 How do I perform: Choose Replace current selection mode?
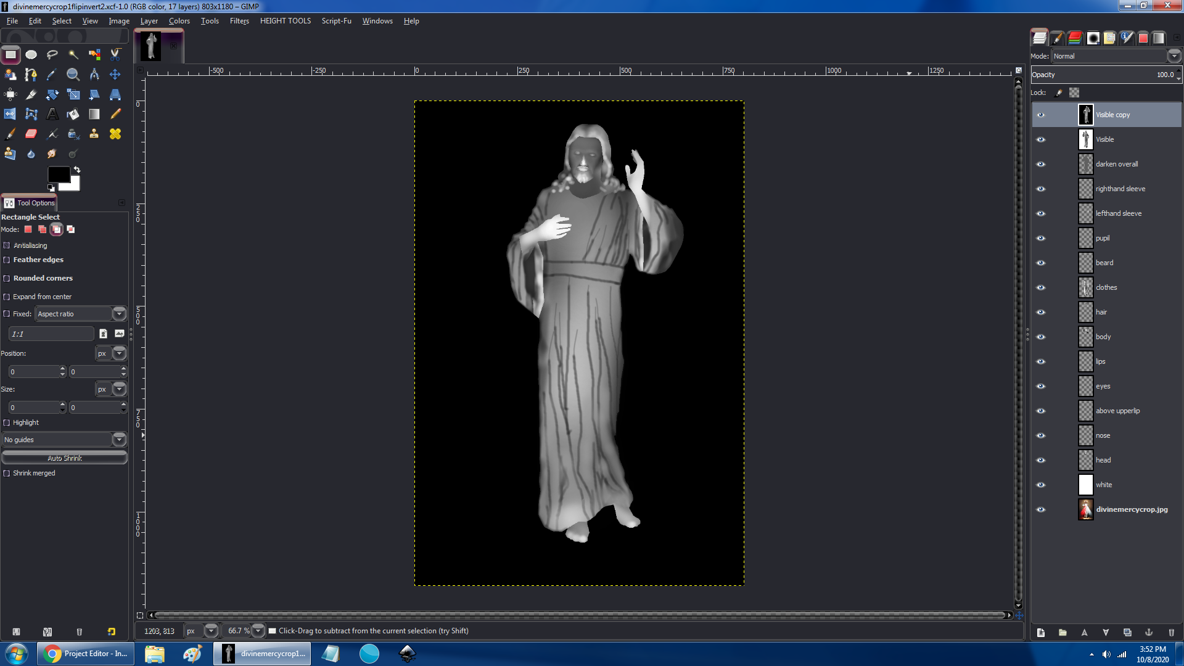[x=28, y=229]
